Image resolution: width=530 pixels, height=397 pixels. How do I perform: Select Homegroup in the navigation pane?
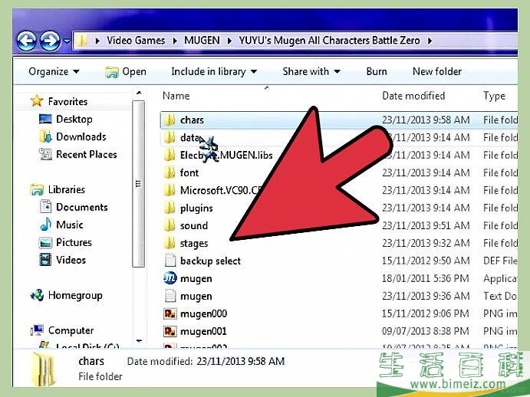[x=75, y=295]
